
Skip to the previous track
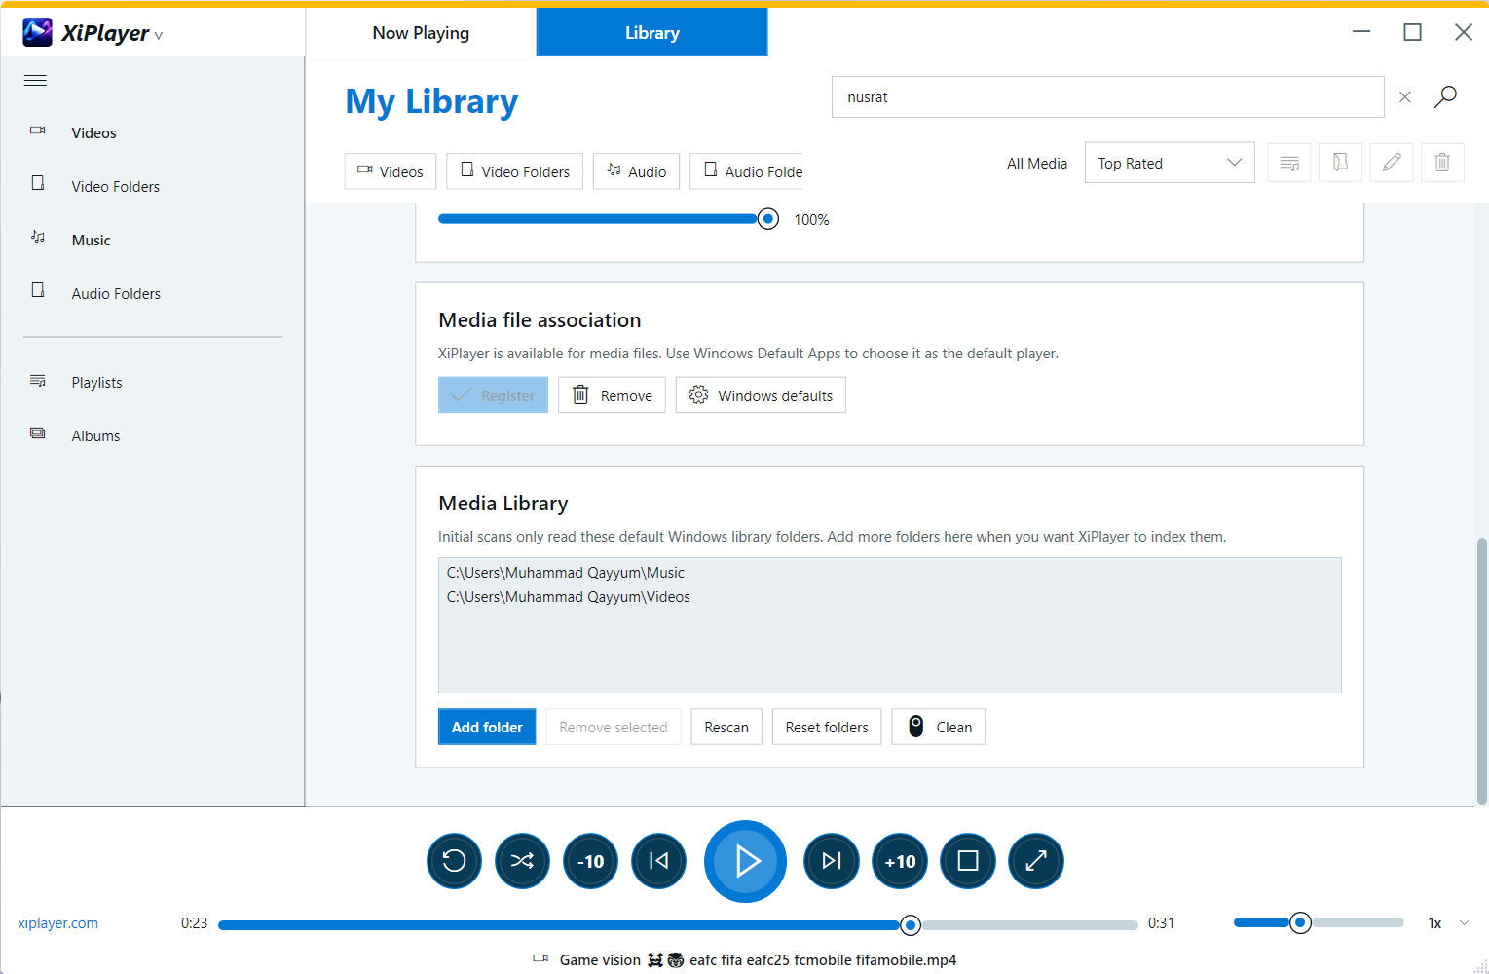659,861
